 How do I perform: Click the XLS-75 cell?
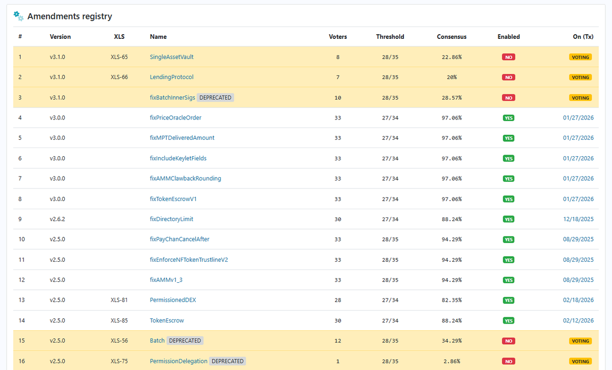click(119, 361)
